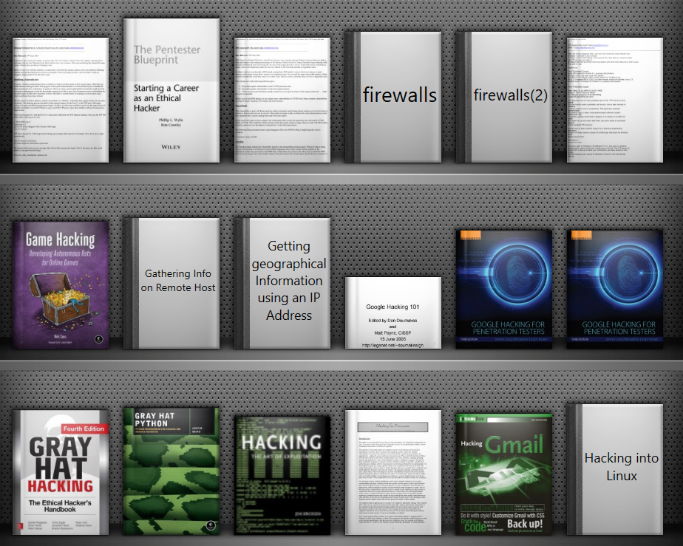
Task: Open the FTP Exploits text document
Action: pos(615,100)
